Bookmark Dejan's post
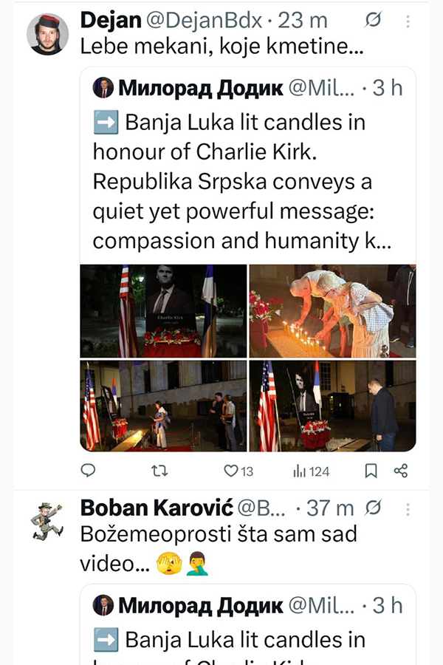 371,471
